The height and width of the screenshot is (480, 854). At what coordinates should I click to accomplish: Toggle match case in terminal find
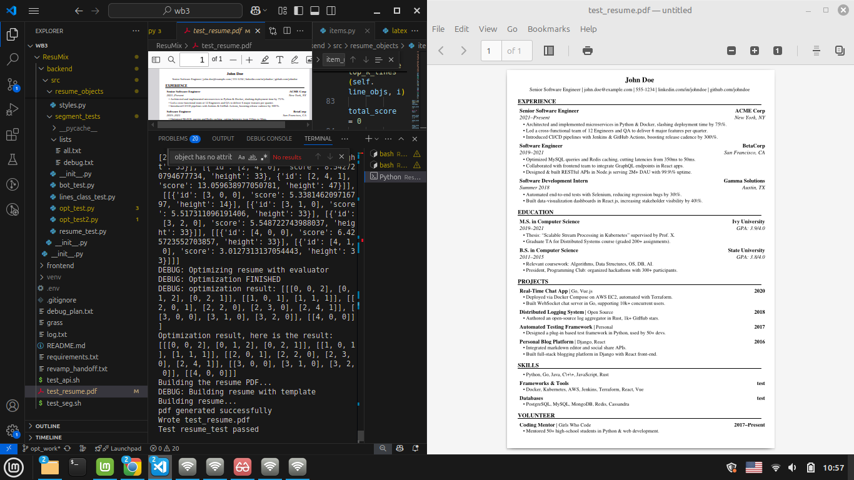[x=241, y=157]
